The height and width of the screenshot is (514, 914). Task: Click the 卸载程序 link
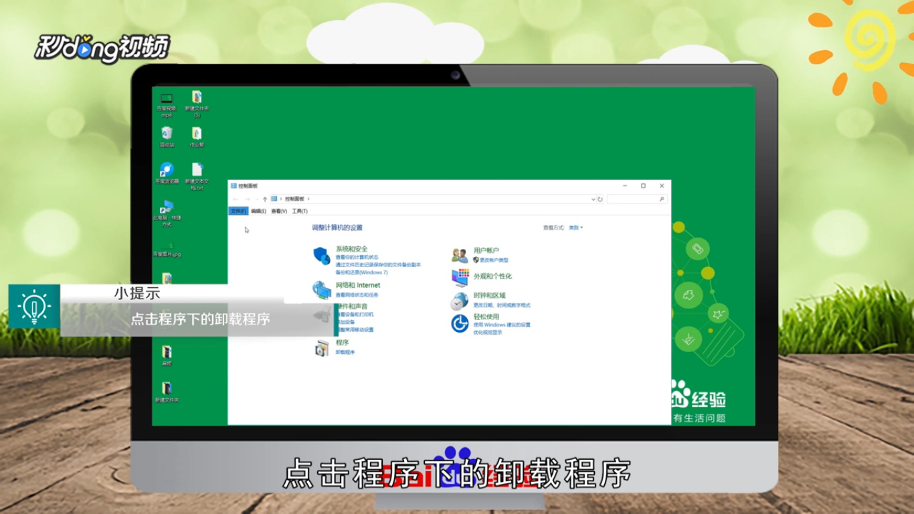click(345, 352)
